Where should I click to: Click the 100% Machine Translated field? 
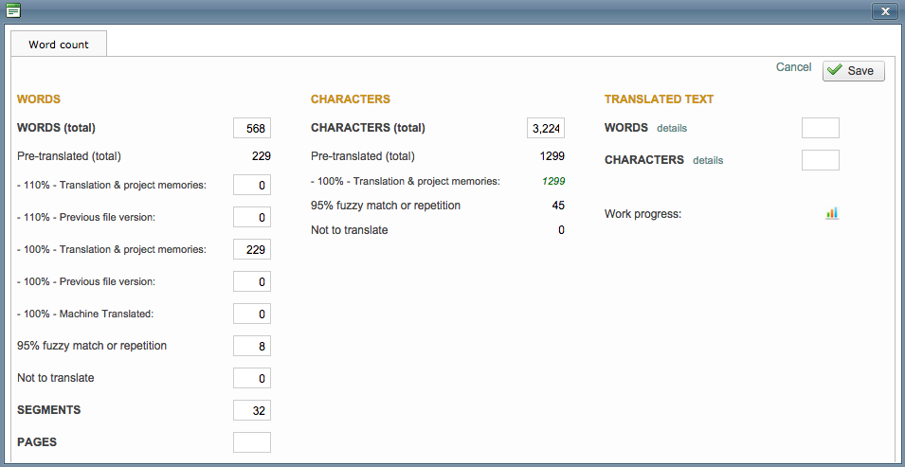[252, 314]
